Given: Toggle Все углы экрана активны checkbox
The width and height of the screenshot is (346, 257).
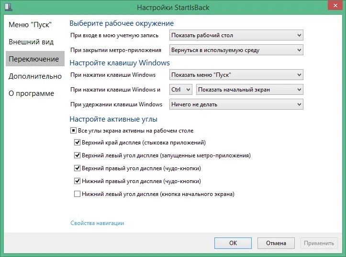Looking at the screenshot, I should (73, 131).
